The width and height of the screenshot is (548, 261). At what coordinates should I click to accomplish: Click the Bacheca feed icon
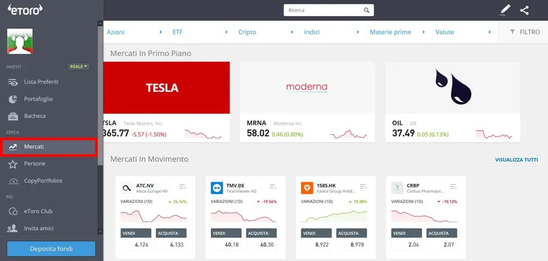pos(13,116)
